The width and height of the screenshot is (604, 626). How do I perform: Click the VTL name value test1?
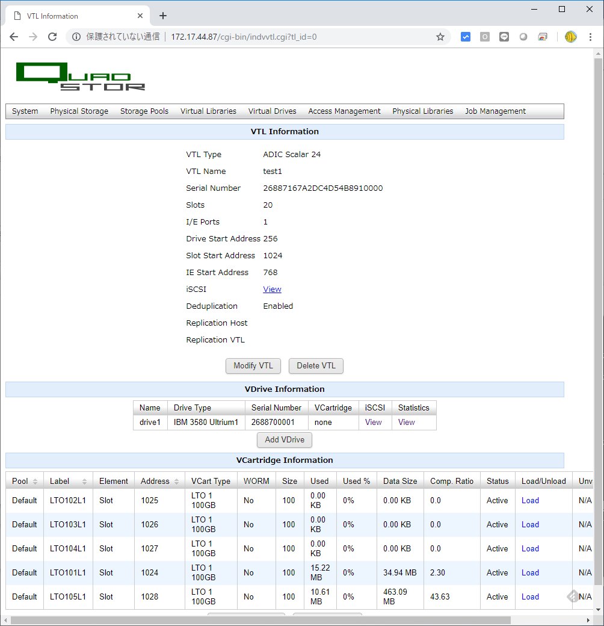point(273,172)
